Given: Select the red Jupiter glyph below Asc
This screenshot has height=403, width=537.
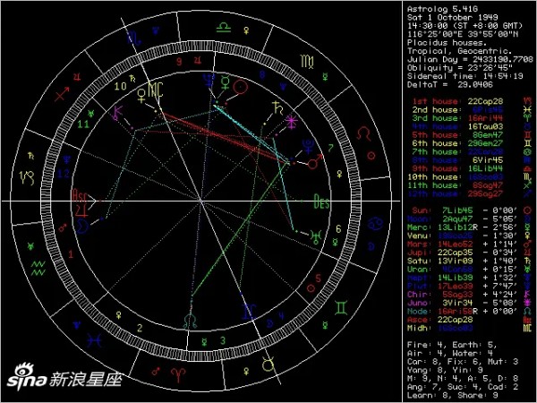Looking at the screenshot, I should pos(81,210).
